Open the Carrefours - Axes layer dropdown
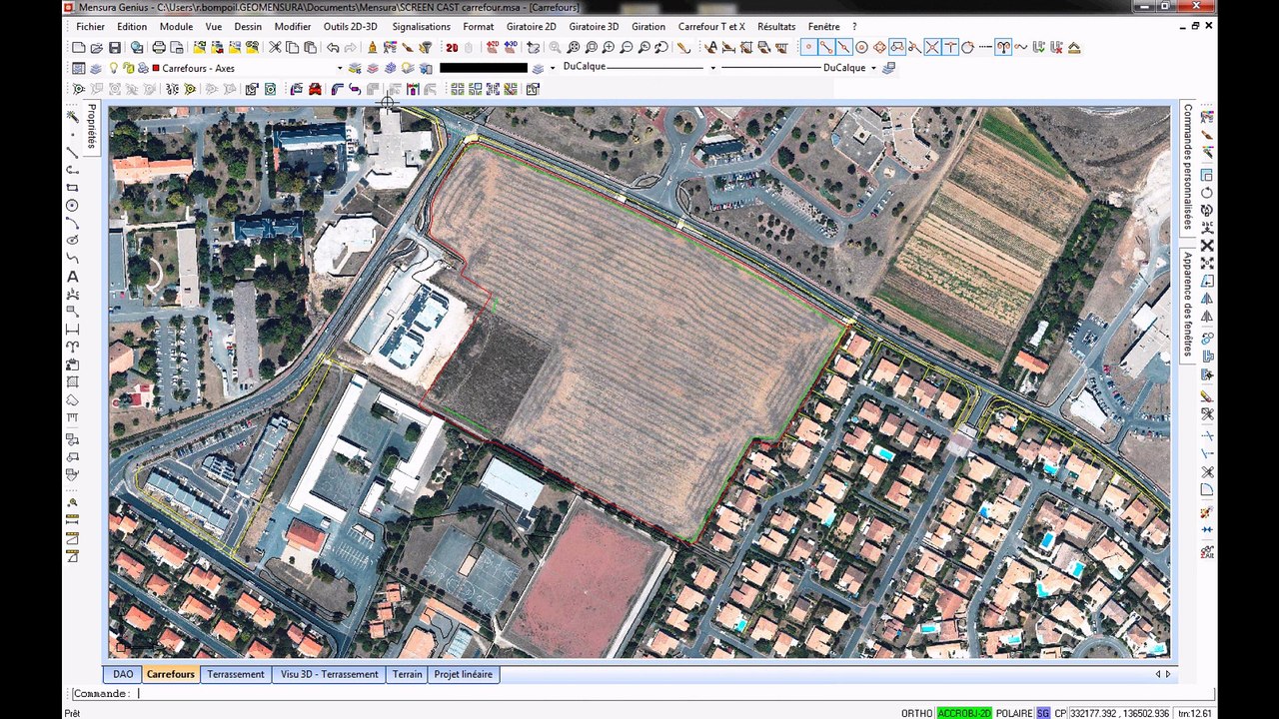 point(339,68)
